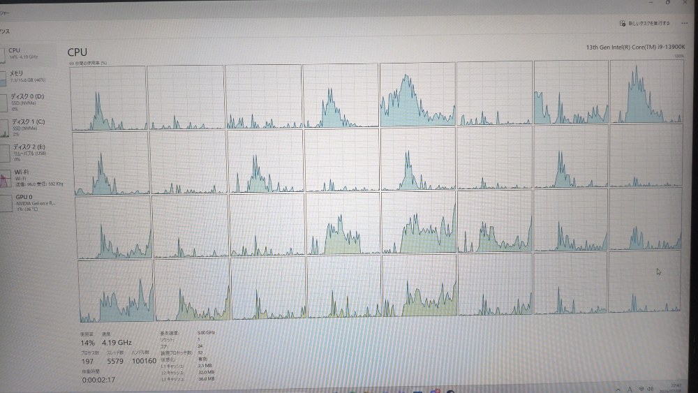Click the fifth graph in top row
Image resolution: width=698 pixels, height=393 pixels.
coord(417,95)
